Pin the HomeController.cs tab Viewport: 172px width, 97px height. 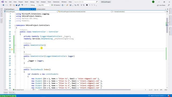[33, 9]
